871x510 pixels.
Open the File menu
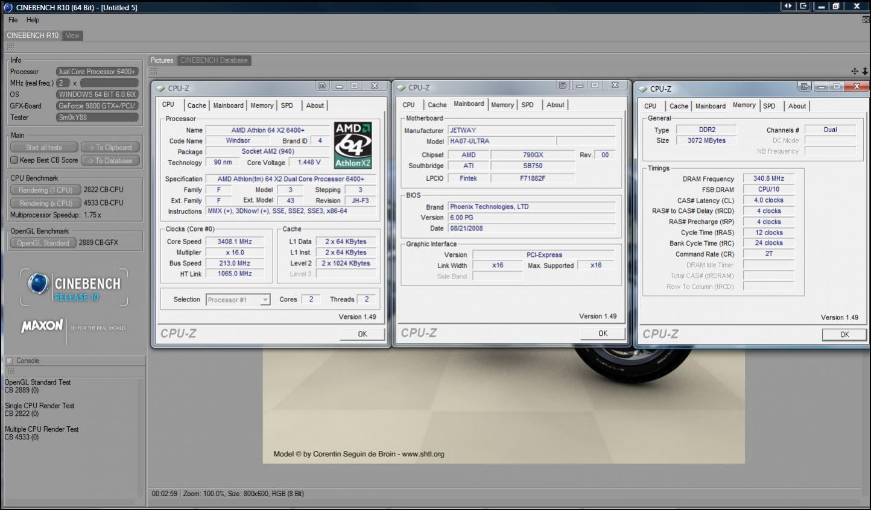coord(13,20)
